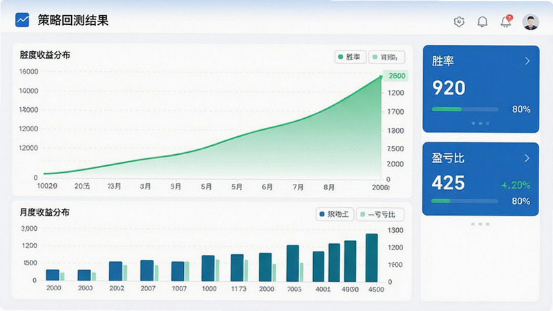Click the 月度收益分布 chart heading
This screenshot has width=553, height=311.
tap(44, 212)
